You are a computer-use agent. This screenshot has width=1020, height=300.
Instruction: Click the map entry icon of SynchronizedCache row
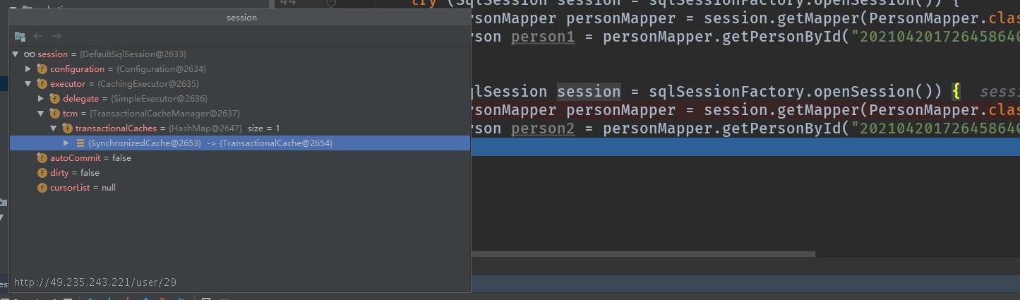coord(80,143)
